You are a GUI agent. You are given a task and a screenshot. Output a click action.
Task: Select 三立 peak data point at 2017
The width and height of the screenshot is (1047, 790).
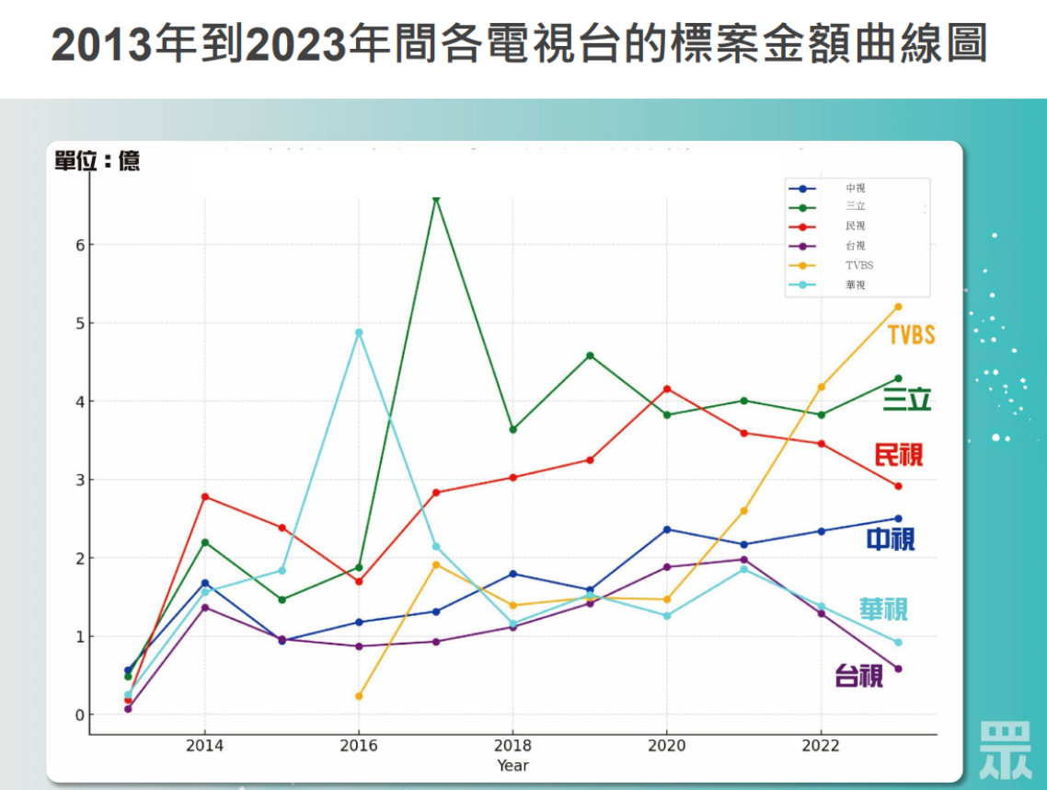[436, 198]
